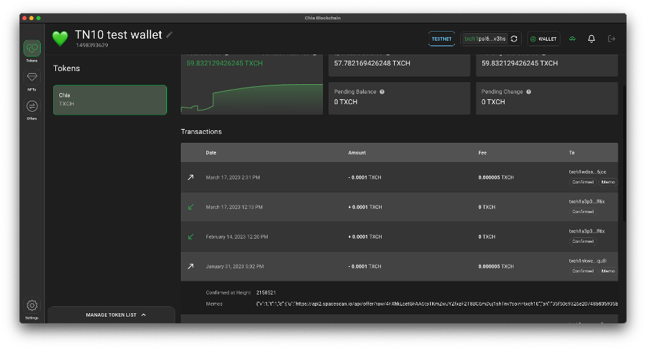Edit wallet name using the pencil icon
This screenshot has width=646, height=349.
pyautogui.click(x=169, y=35)
